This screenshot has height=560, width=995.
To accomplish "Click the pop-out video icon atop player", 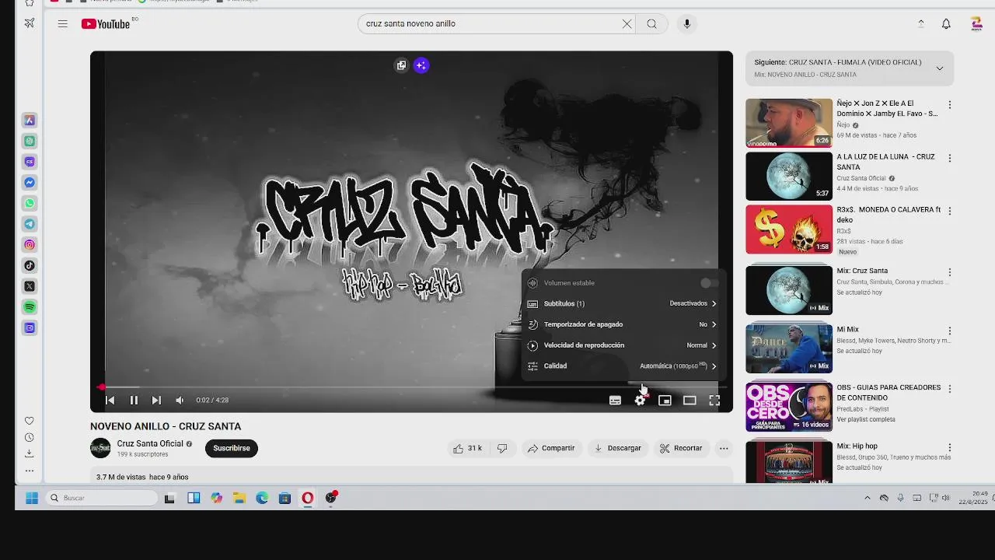I will [x=401, y=65].
